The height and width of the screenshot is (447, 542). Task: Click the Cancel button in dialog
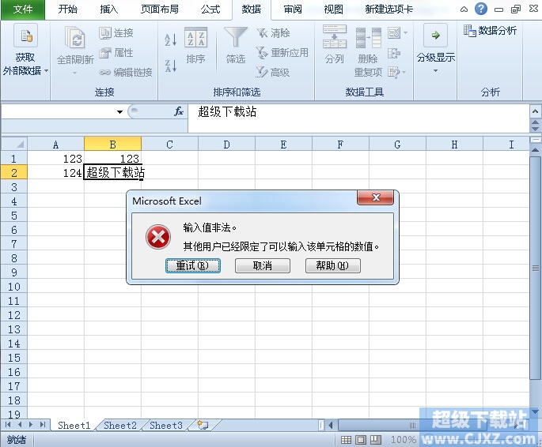pos(262,266)
